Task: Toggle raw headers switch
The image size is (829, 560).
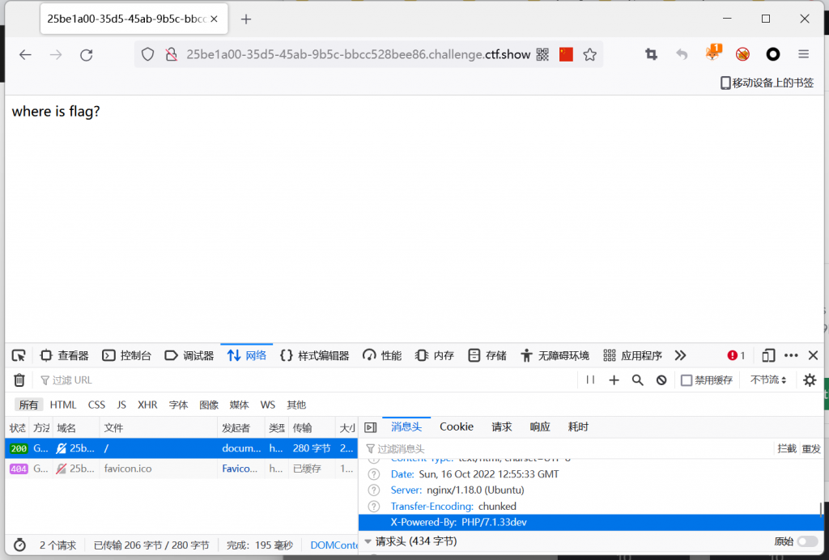Action: [x=807, y=541]
